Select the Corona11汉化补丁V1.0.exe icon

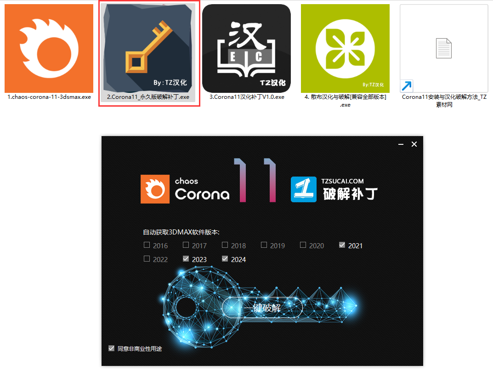click(246, 48)
